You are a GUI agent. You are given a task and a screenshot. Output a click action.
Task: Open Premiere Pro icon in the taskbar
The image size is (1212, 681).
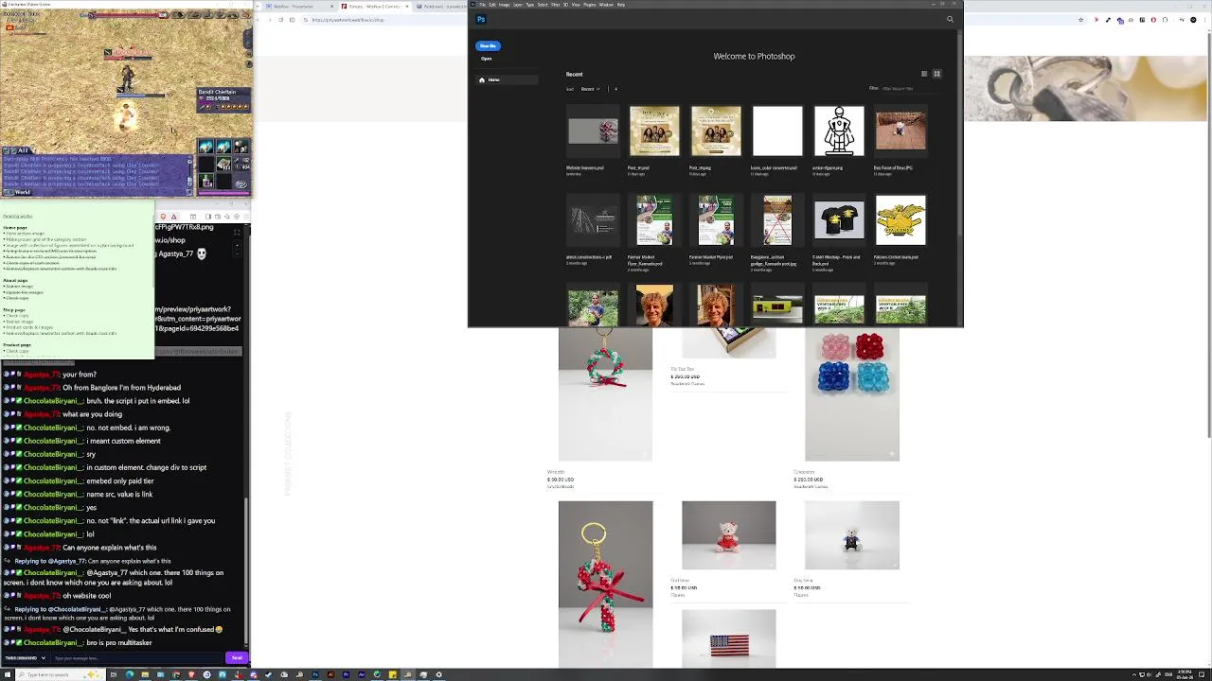[x=346, y=674]
